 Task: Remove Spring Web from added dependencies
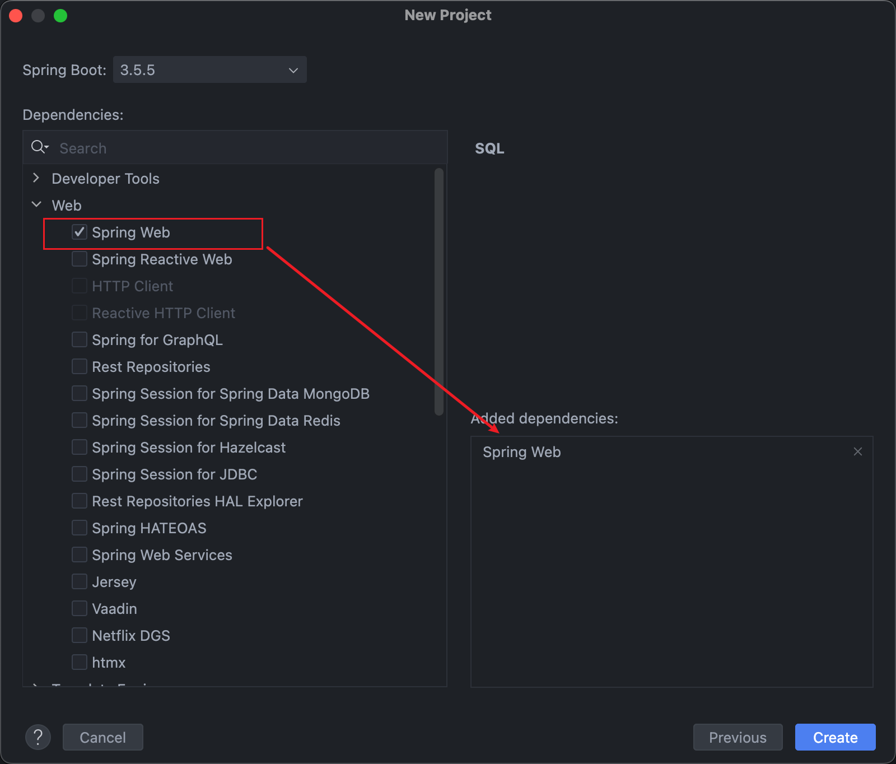(857, 451)
